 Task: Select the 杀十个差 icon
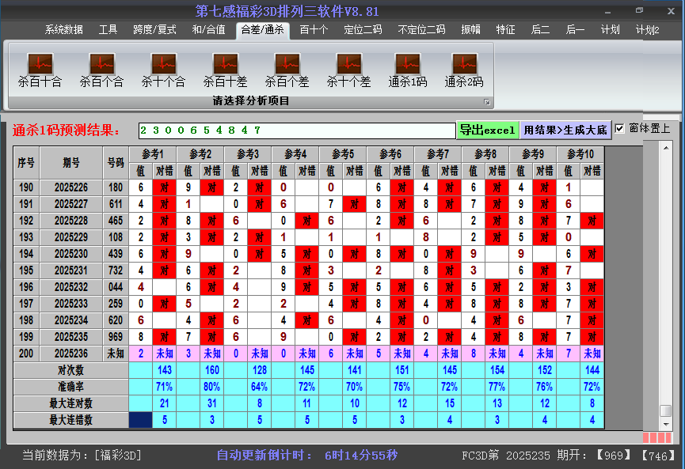pos(348,65)
